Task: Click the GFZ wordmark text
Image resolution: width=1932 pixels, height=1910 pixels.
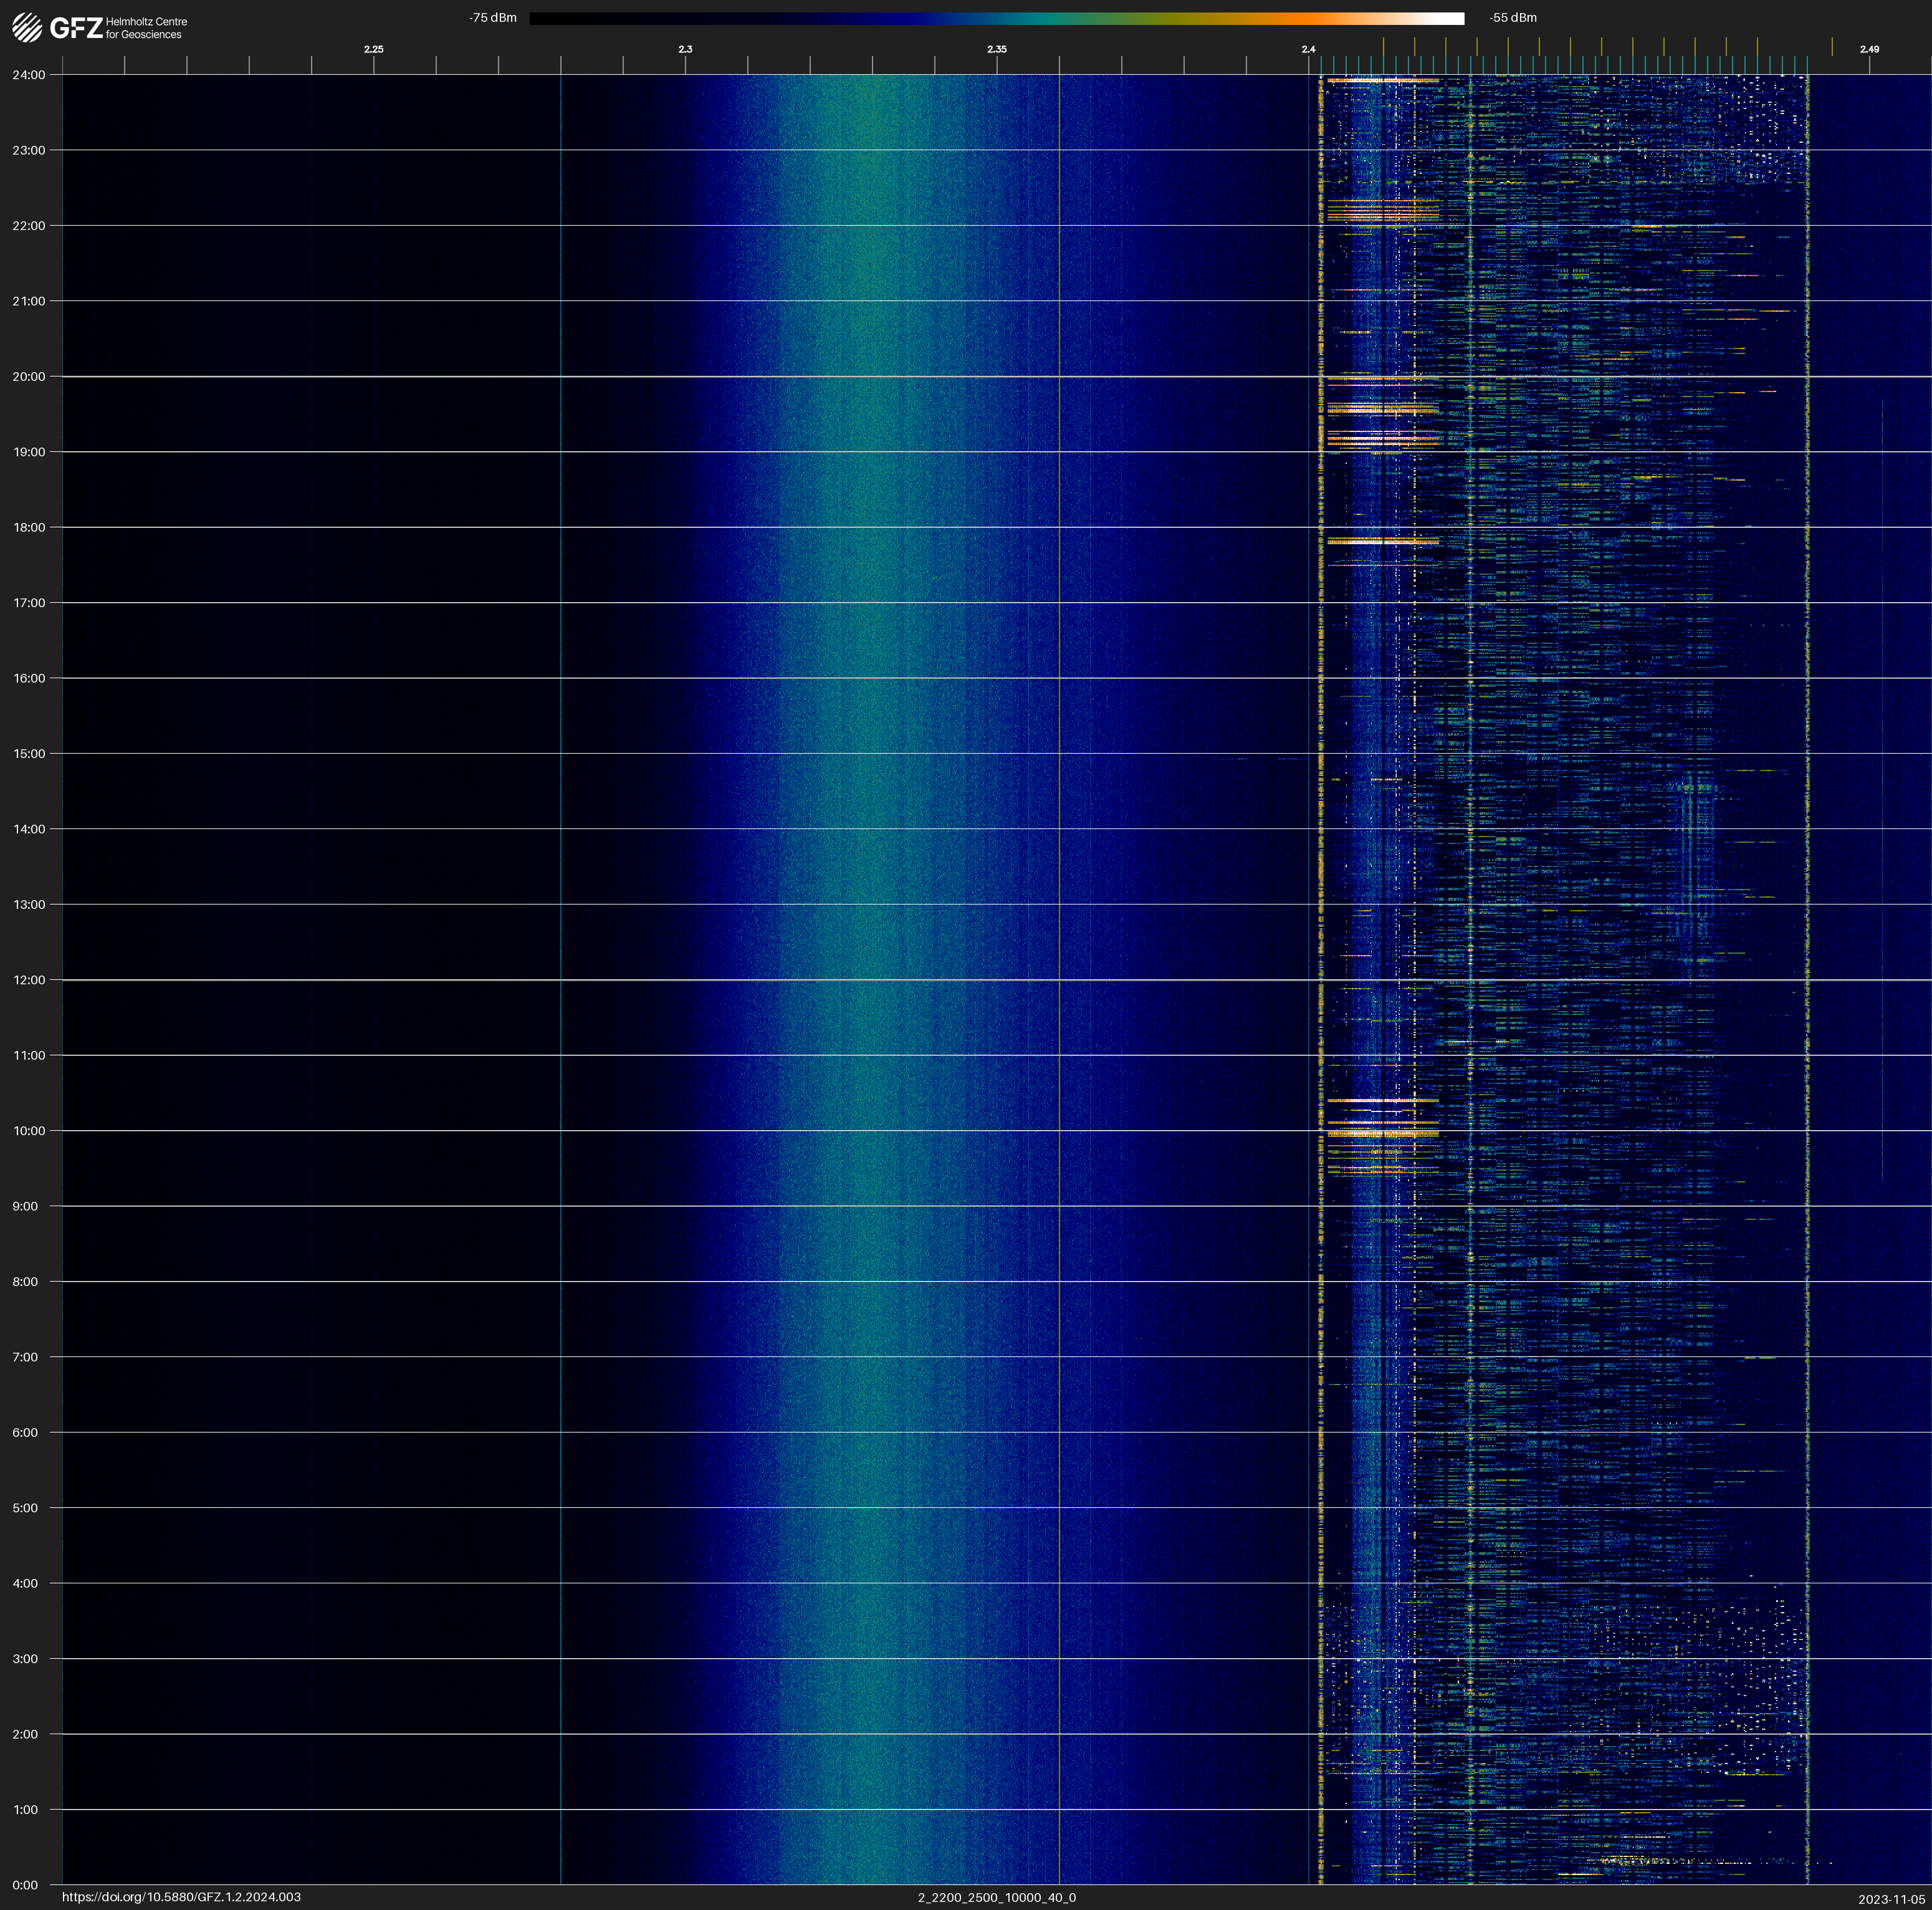Action: pyautogui.click(x=76, y=28)
